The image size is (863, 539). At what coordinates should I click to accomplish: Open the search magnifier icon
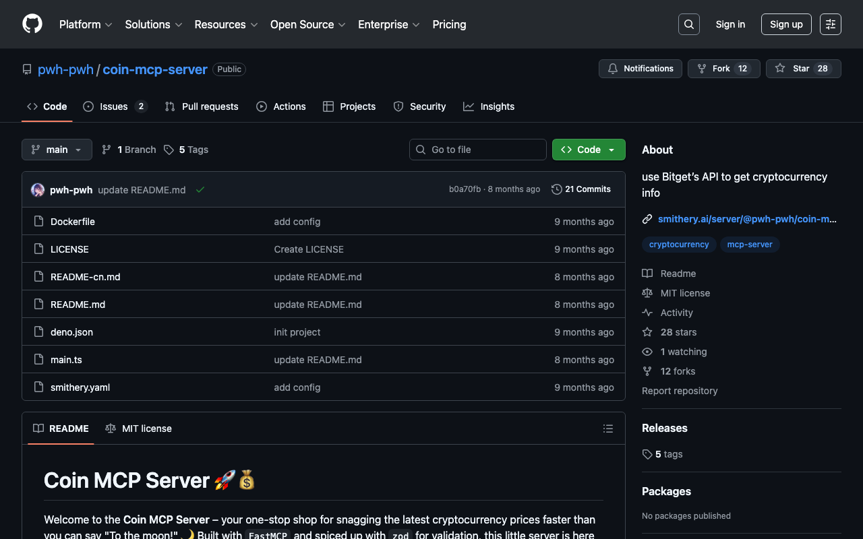688,24
